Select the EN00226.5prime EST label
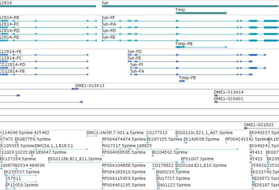Viewport: 279px width, 190px height. coord(173,172)
